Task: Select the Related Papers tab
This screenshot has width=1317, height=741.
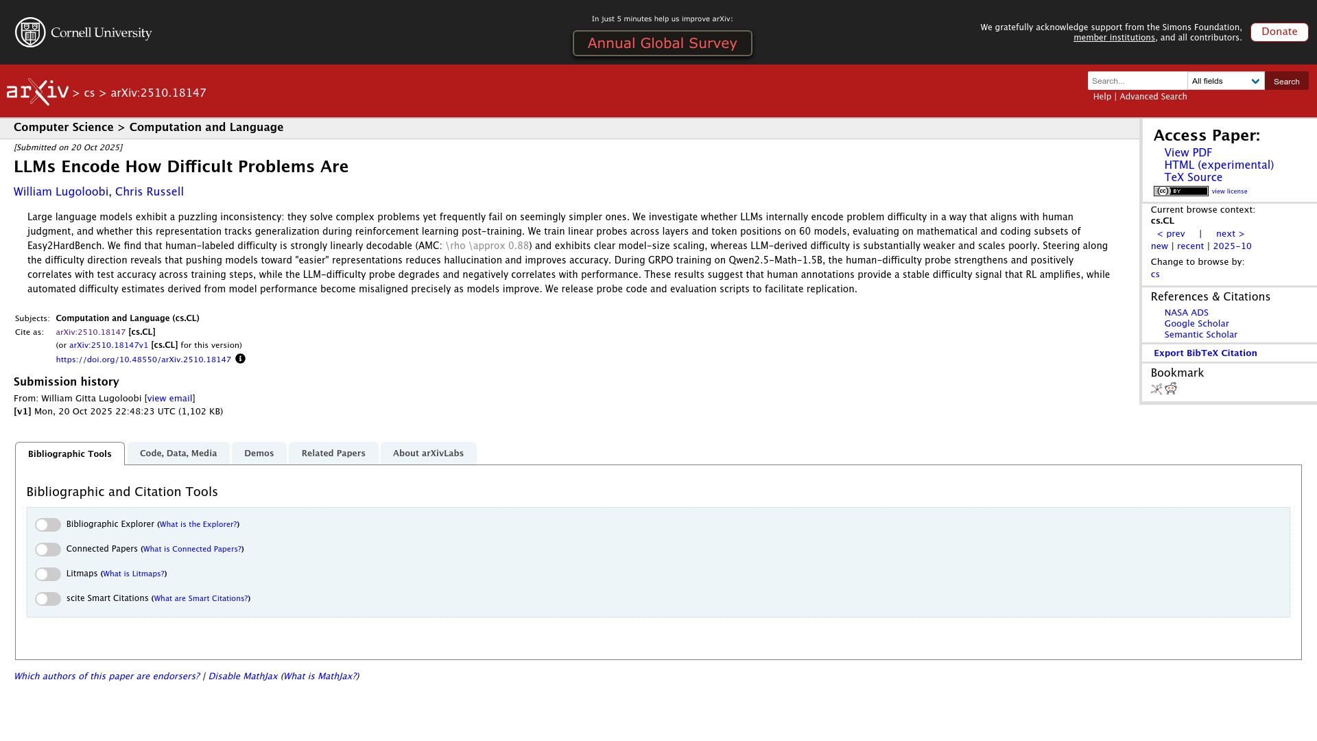Action: point(333,454)
